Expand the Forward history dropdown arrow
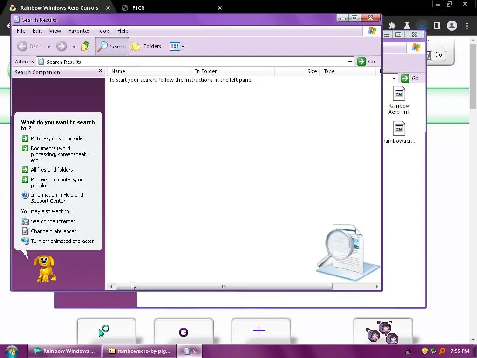 (x=74, y=47)
